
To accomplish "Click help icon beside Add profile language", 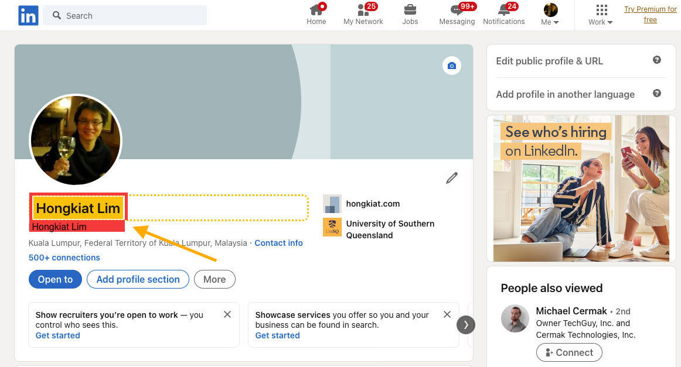I will [656, 93].
